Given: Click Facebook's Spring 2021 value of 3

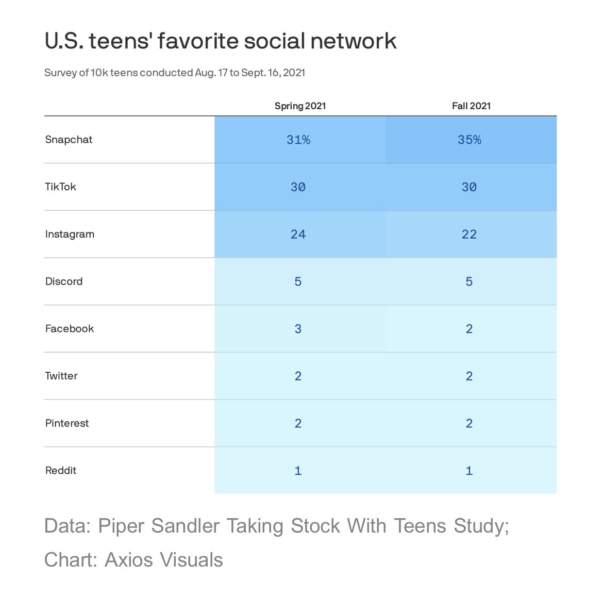Looking at the screenshot, I should click(x=298, y=329).
